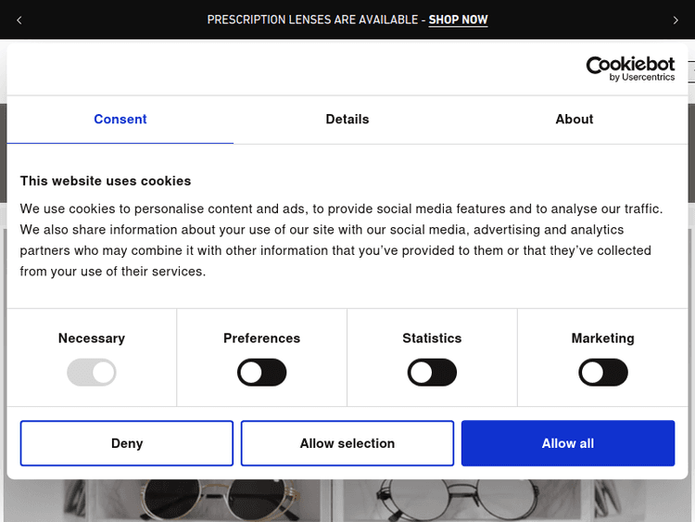Click the prescription lenses announcement text
Screen dimensions: 695x522
(315, 19)
